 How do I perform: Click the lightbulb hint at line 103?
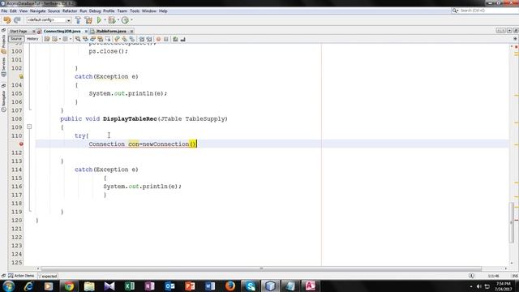coord(21,76)
